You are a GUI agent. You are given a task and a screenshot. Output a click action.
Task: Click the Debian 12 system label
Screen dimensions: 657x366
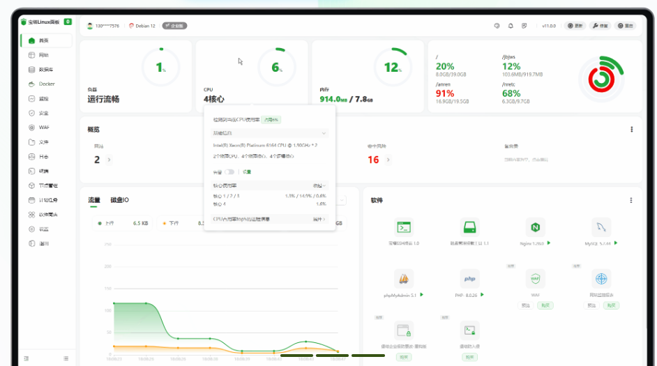tap(142, 26)
